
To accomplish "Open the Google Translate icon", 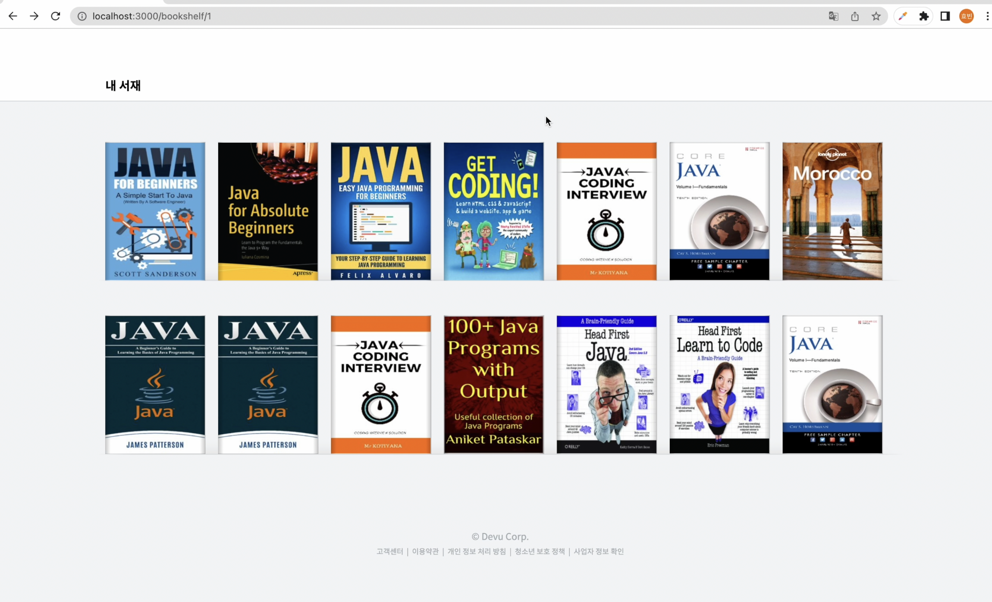I will click(x=833, y=16).
